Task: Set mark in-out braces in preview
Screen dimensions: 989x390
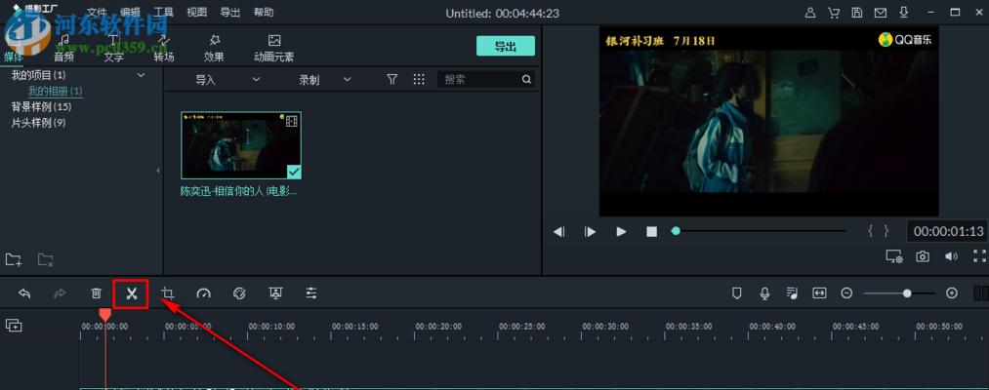Action: [x=878, y=231]
